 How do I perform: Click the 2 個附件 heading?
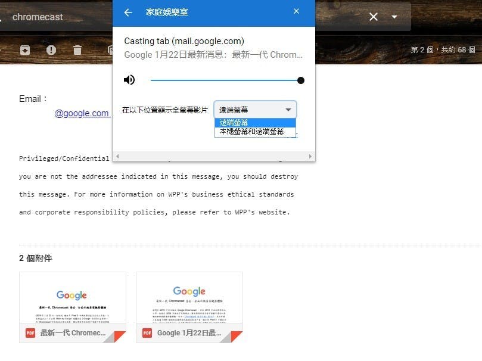click(36, 259)
